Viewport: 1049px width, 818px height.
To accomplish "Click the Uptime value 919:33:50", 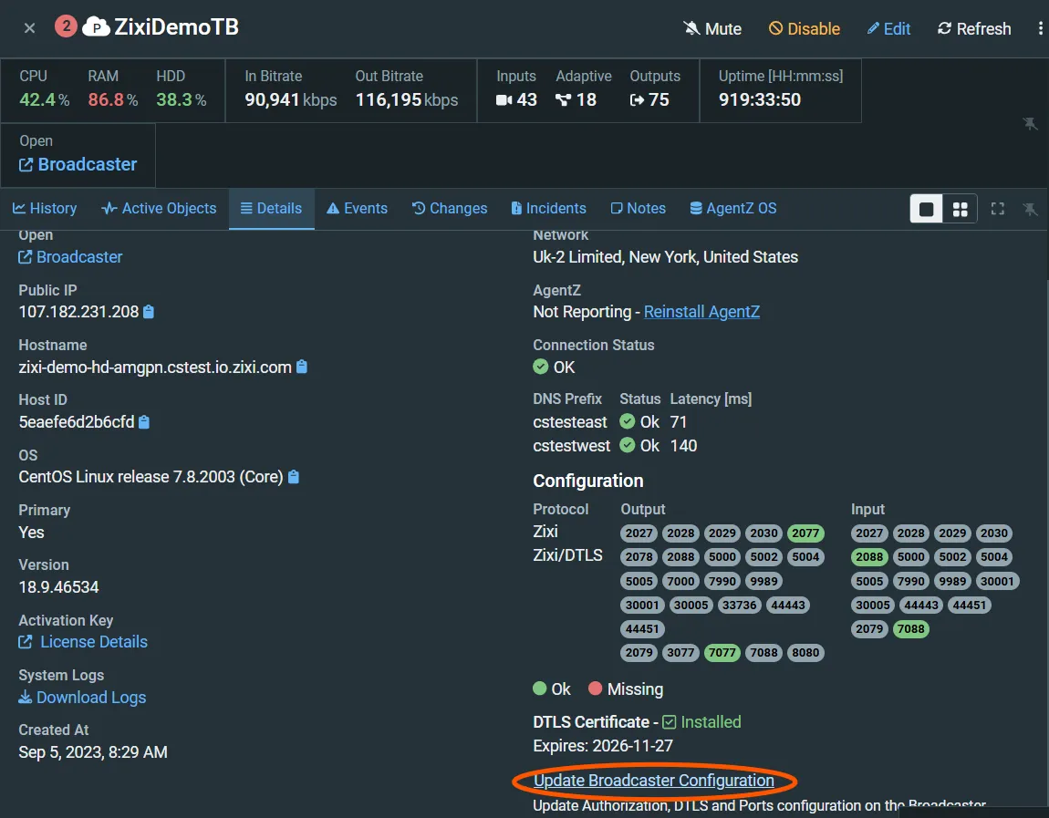I will [x=759, y=100].
